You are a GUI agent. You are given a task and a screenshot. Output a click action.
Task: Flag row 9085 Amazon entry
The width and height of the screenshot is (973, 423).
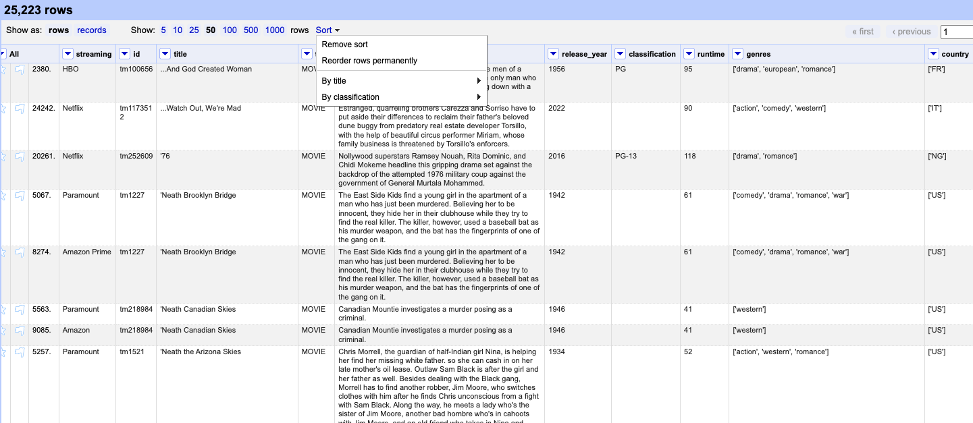pos(20,331)
